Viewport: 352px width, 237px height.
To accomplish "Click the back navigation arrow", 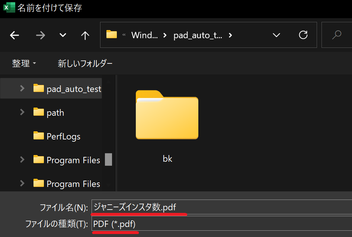I will [x=14, y=35].
